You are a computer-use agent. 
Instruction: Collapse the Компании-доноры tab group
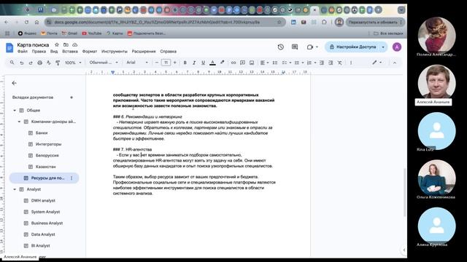[19, 122]
